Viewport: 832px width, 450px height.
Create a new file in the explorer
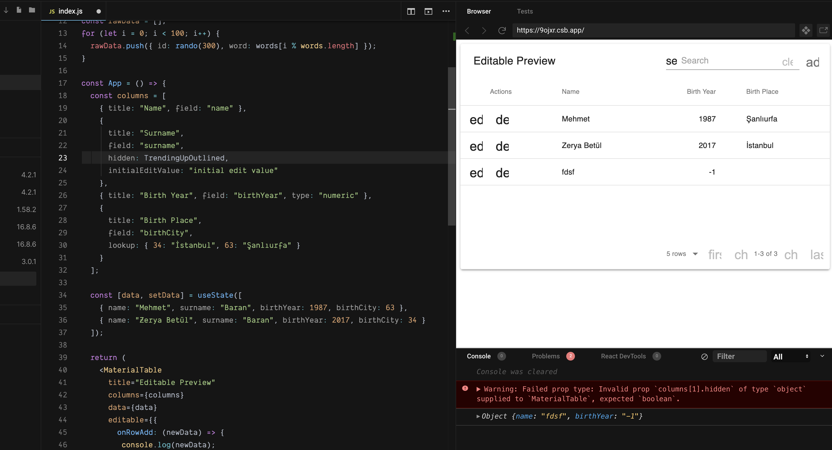pyautogui.click(x=19, y=10)
